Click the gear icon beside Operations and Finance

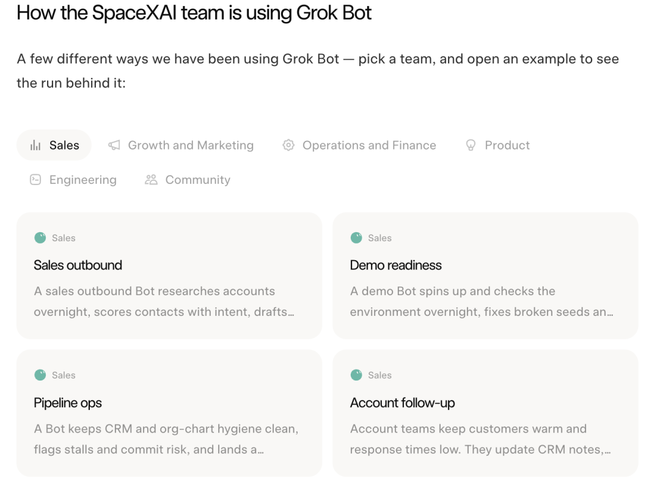(x=288, y=145)
